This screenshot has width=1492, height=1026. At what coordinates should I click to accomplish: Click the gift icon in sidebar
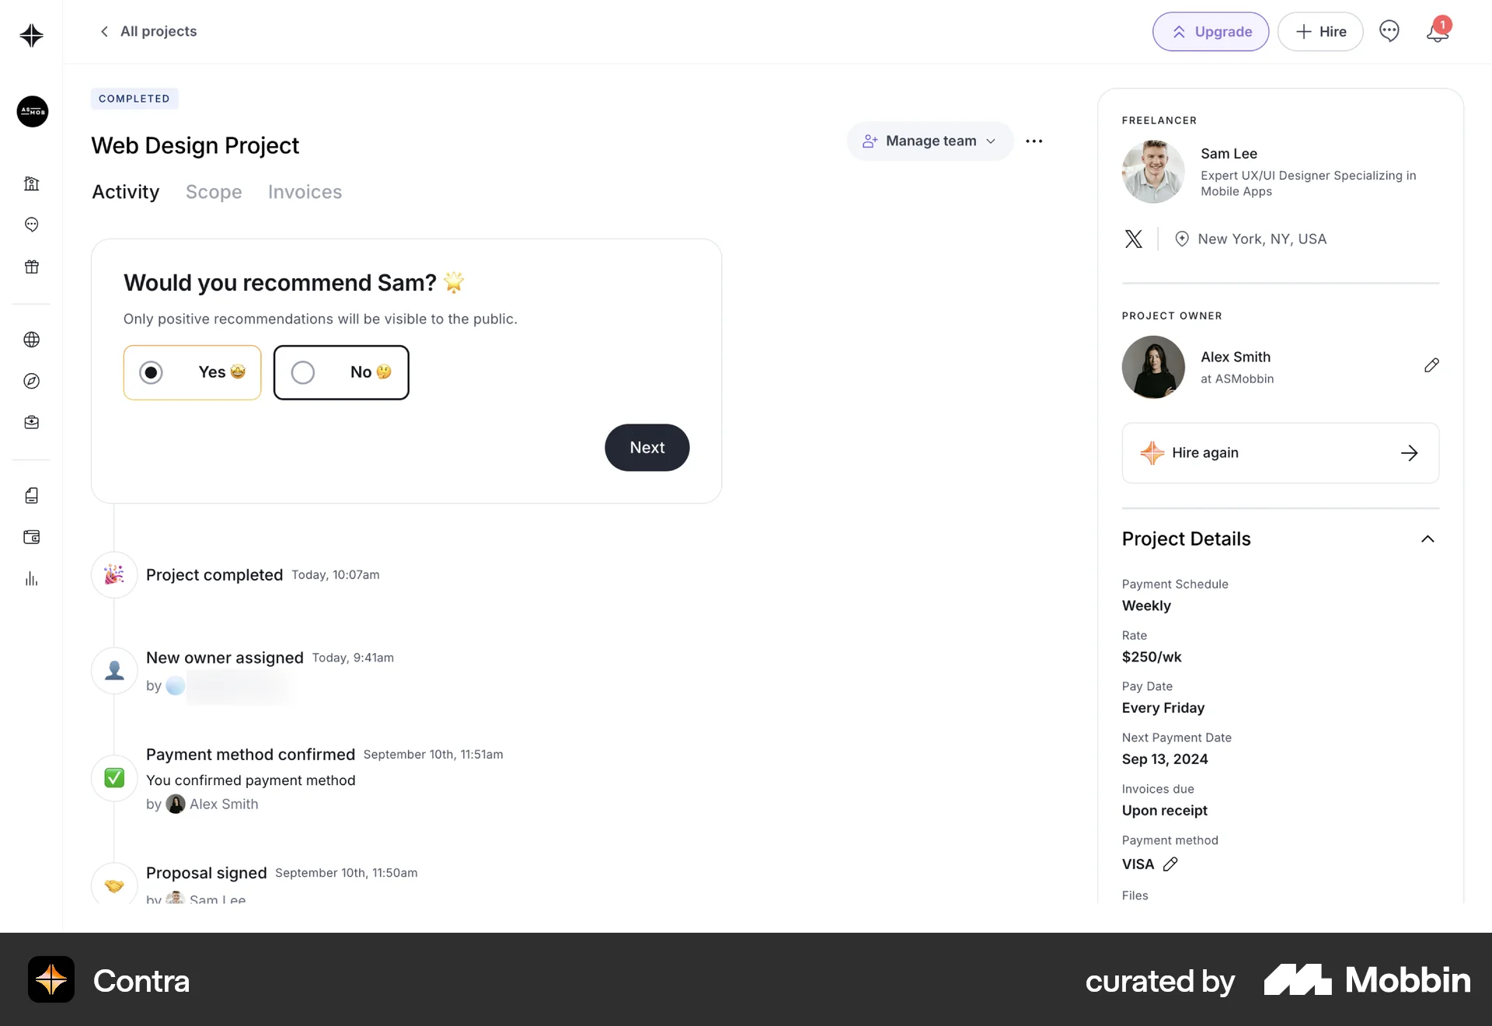(x=32, y=267)
